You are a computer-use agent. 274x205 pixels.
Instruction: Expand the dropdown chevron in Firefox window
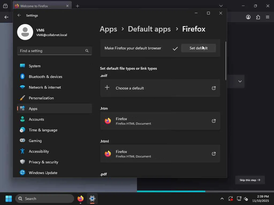[240, 81]
